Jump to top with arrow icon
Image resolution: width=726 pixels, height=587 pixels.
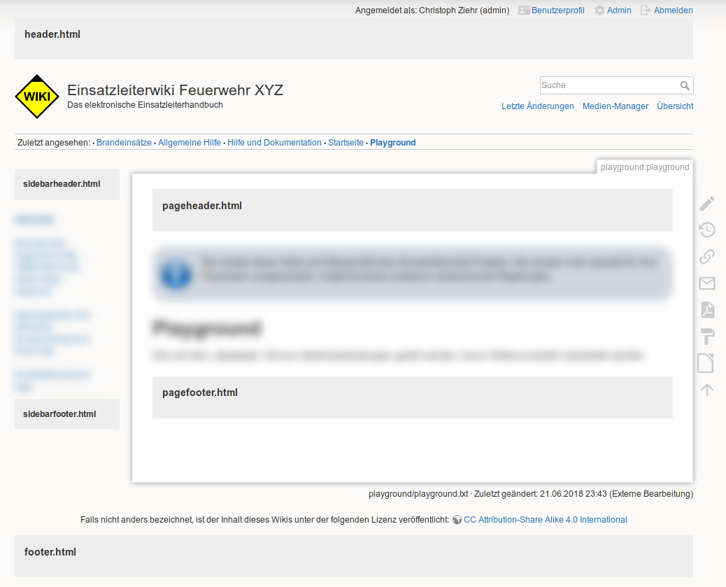tap(707, 390)
